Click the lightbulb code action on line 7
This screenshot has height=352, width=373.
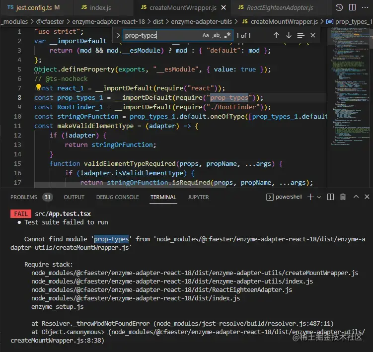pyautogui.click(x=39, y=87)
